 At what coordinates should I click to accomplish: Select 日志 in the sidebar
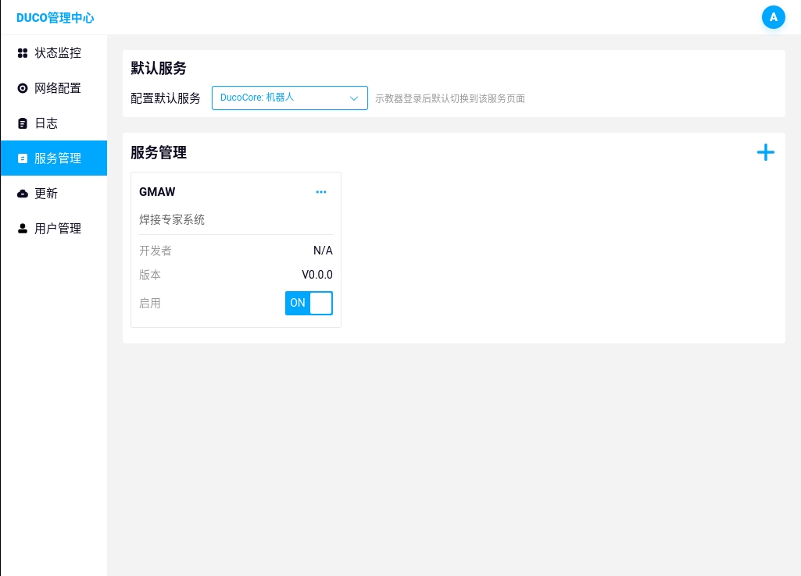(x=46, y=123)
